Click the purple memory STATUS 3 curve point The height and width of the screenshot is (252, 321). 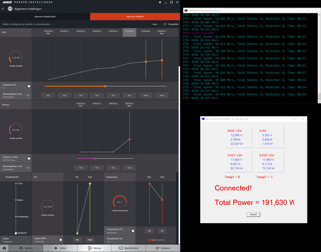point(129,139)
